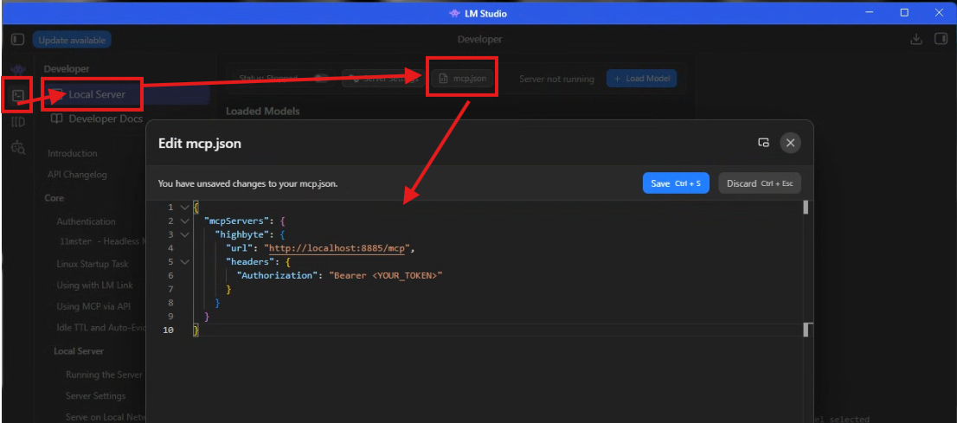Click the Load Model button
Viewport: 957px width, 423px height.
click(x=641, y=79)
